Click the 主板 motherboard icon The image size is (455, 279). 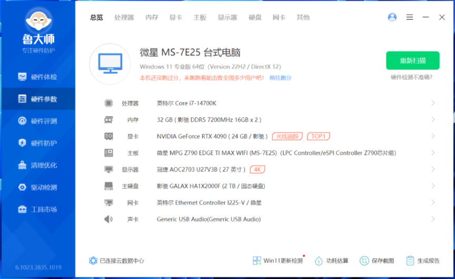pos(108,153)
